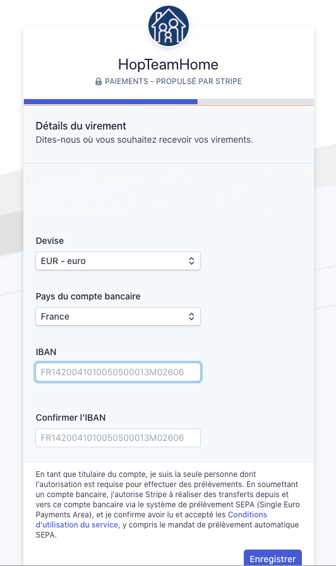This screenshot has width=336, height=566.
Task: Expand the Pays du compte bancaire dropdown
Action: point(118,316)
